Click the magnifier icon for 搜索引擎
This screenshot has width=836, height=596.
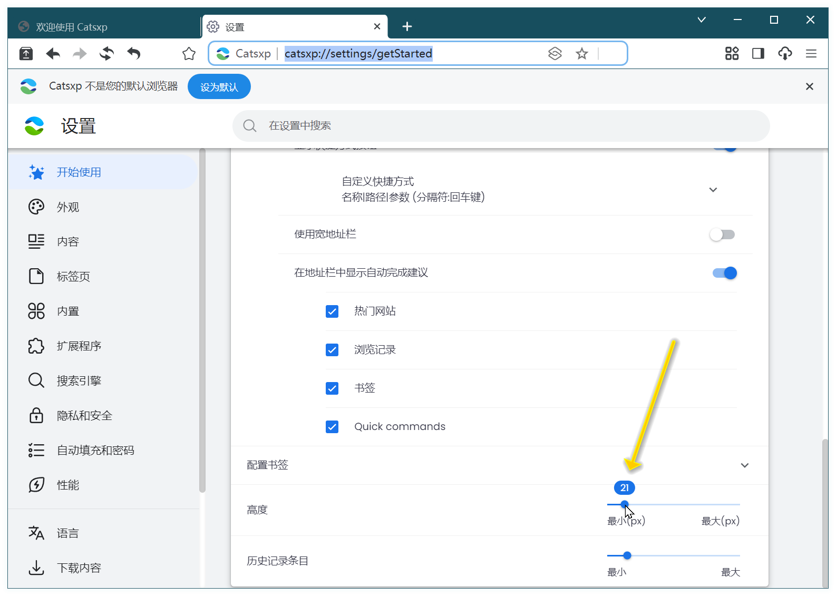36,380
